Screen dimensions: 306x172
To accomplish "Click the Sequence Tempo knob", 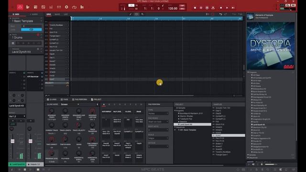I will tap(52, 111).
